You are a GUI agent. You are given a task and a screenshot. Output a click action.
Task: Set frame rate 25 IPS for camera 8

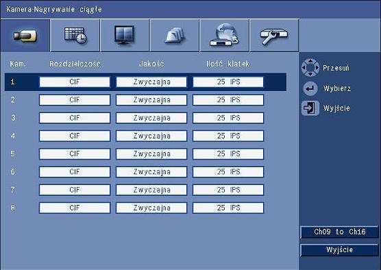(x=228, y=208)
